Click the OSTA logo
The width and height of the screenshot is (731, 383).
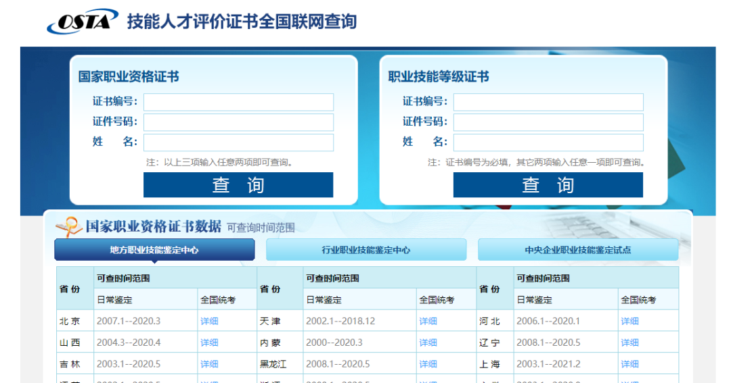pos(83,22)
